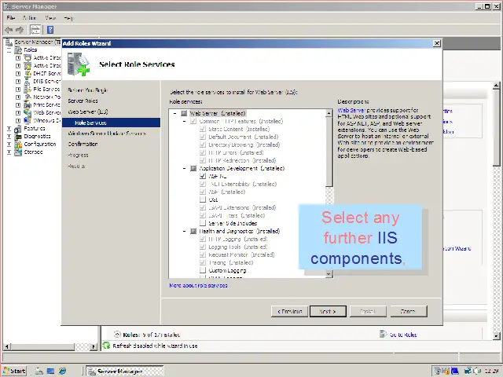
Task: Collapse Common HTTP Features node
Action: tap(184, 121)
